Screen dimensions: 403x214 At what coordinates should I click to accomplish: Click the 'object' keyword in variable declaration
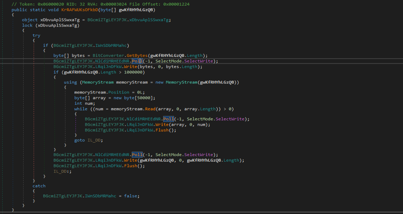click(30, 20)
